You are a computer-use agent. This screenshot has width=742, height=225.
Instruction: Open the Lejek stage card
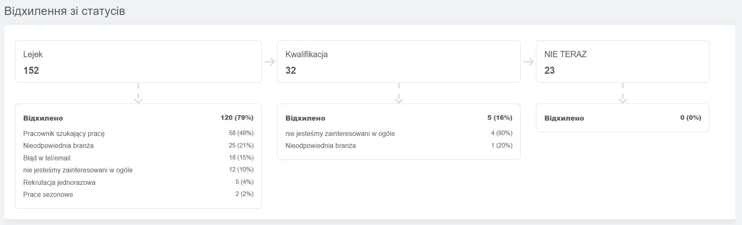[x=138, y=61]
